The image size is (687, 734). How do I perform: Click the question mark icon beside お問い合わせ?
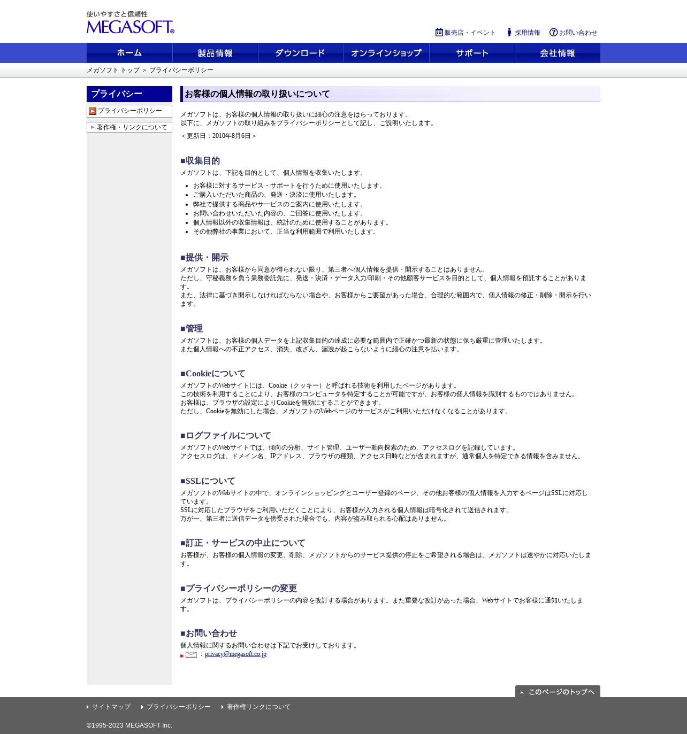(x=554, y=32)
